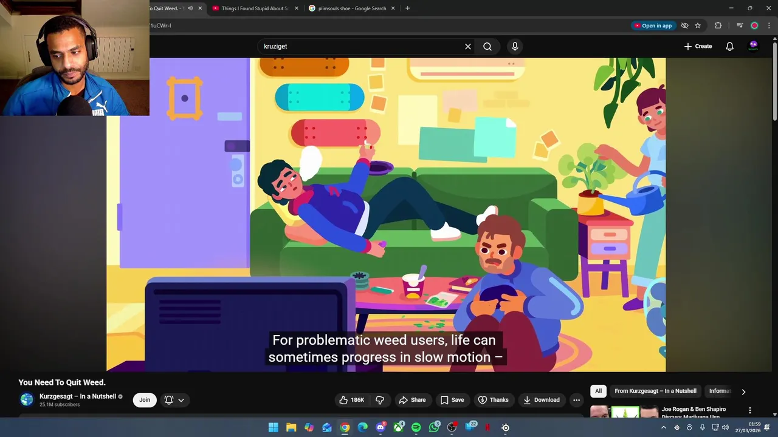The height and width of the screenshot is (437, 778).
Task: Click Open in app button
Action: (x=653, y=25)
